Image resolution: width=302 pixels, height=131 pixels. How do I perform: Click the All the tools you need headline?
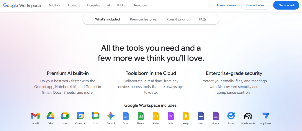[151, 53]
